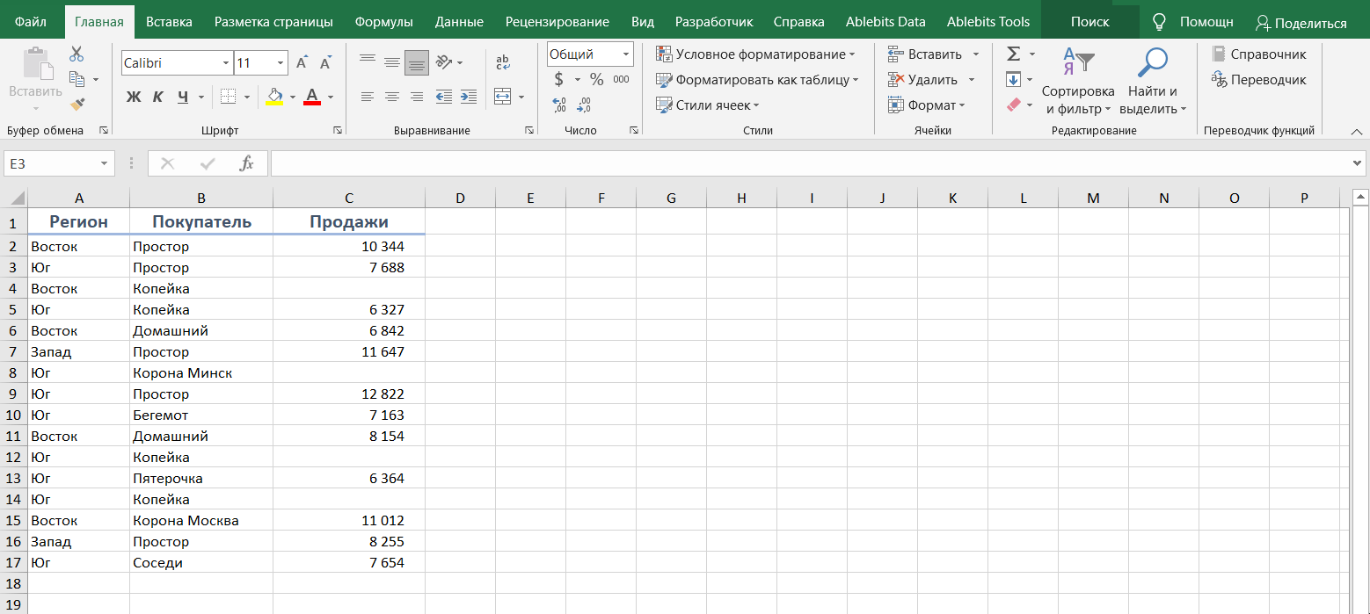Switch to the Формулы tab
The width and height of the screenshot is (1370, 614).
[383, 22]
